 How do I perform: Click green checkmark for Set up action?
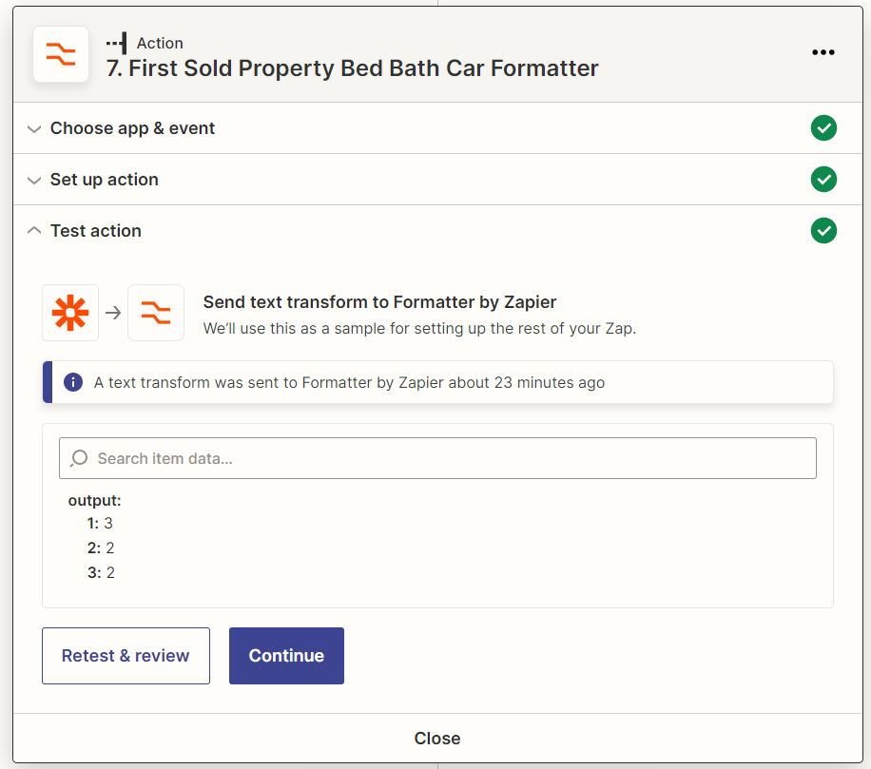tap(823, 180)
